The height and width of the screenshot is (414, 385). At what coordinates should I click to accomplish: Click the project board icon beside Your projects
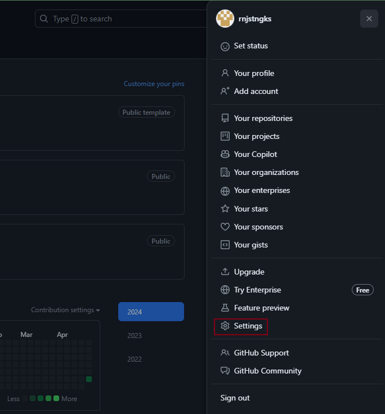click(225, 136)
